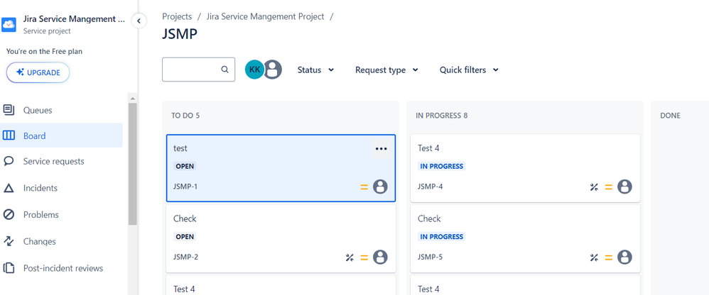This screenshot has width=709, height=295.
Task: Click the Queues list icon
Action: pyautogui.click(x=9, y=110)
